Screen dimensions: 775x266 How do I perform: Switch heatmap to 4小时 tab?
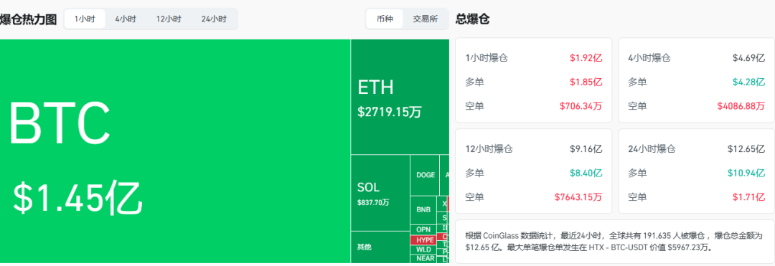tap(126, 19)
